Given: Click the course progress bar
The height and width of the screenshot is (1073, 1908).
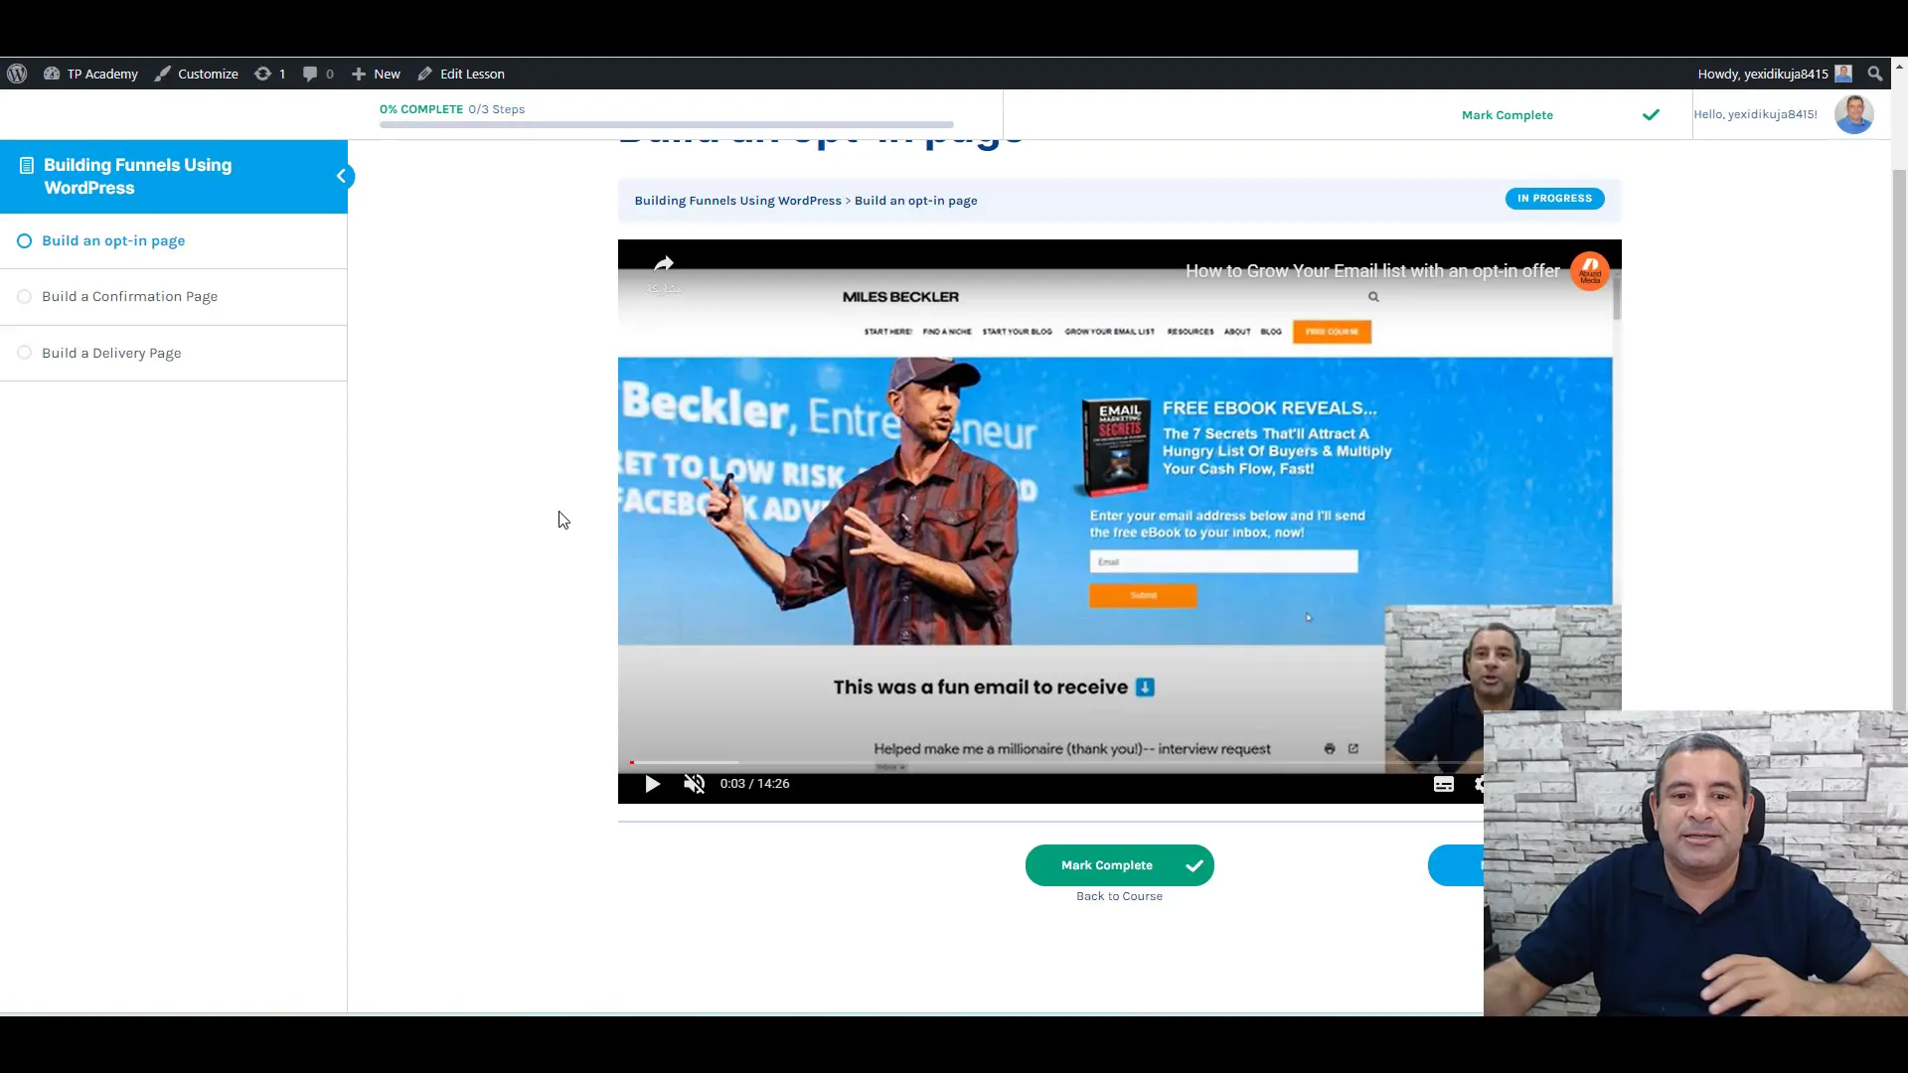Looking at the screenshot, I should (667, 125).
